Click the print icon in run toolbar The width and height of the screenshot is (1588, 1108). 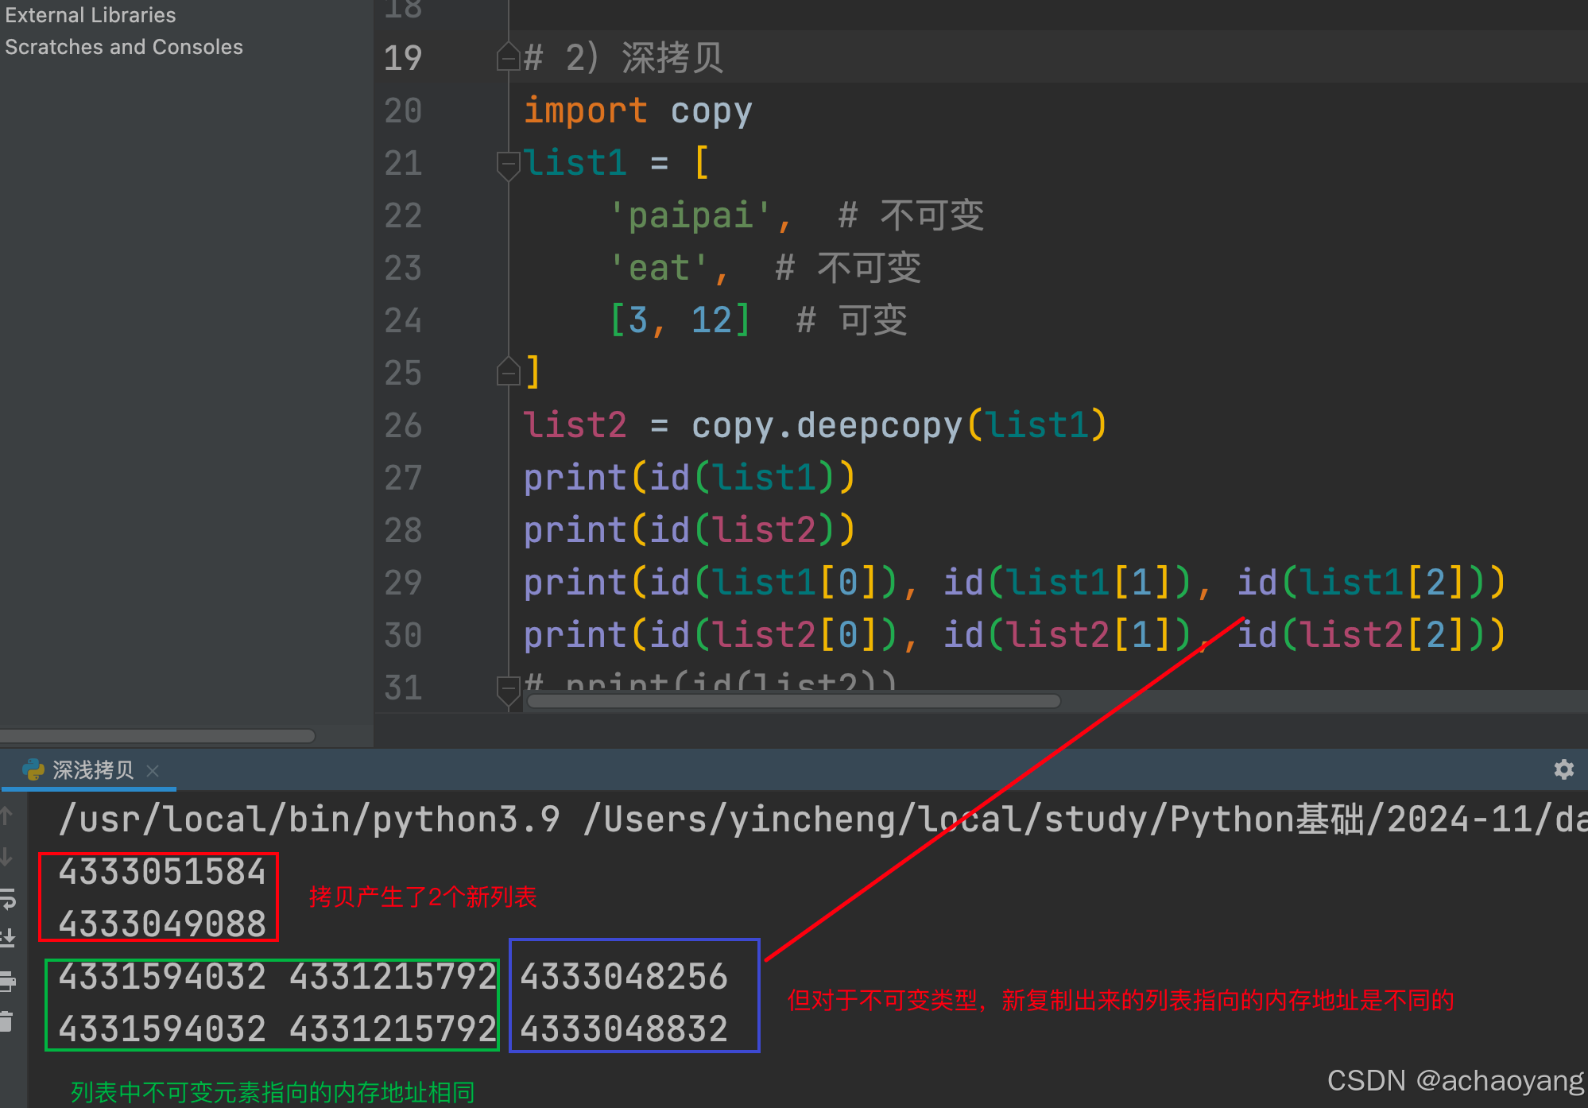(x=7, y=981)
